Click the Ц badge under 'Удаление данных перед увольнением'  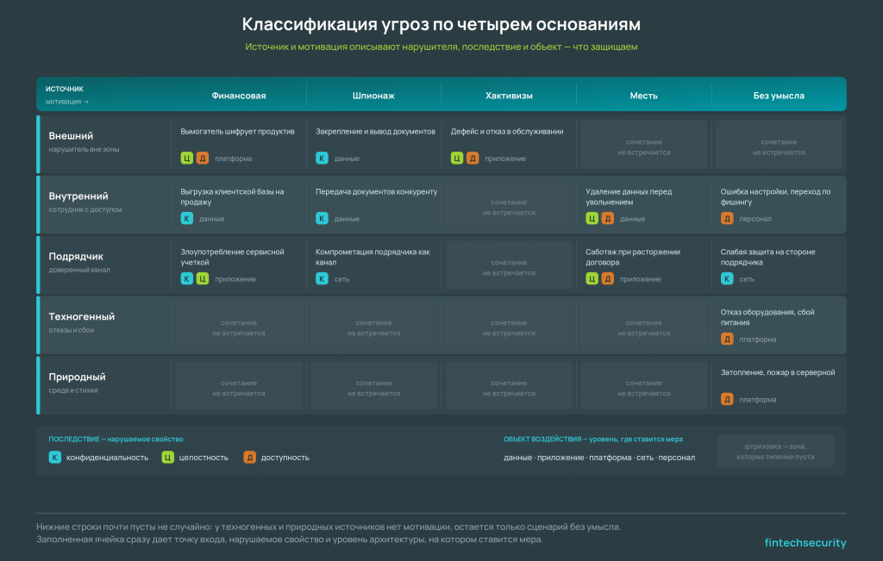tap(592, 218)
